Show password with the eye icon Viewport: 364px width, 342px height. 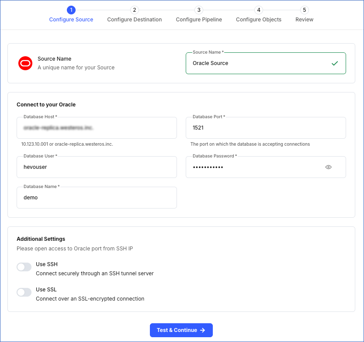click(328, 167)
